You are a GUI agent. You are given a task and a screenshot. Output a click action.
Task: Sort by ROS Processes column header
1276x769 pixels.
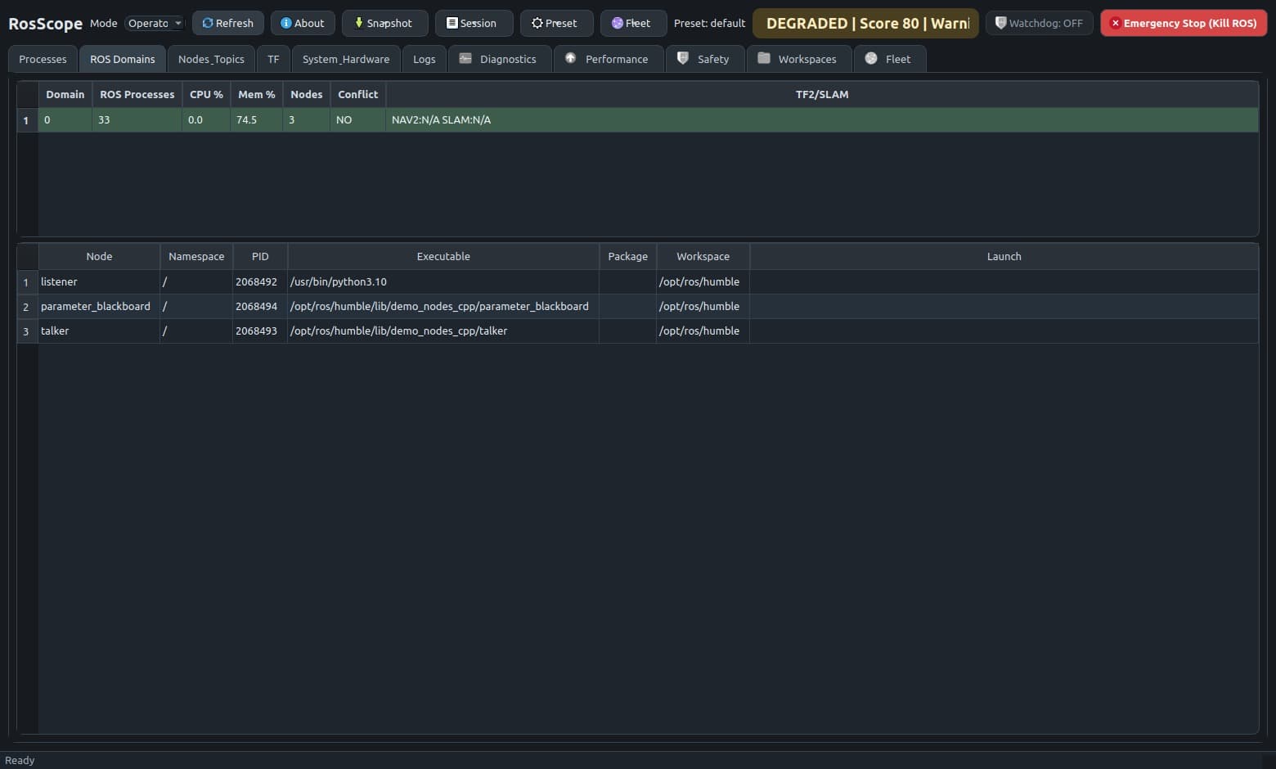pyautogui.click(x=137, y=95)
